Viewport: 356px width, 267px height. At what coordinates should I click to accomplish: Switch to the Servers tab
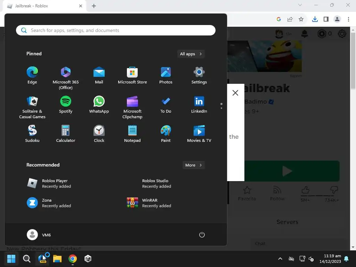point(287,222)
